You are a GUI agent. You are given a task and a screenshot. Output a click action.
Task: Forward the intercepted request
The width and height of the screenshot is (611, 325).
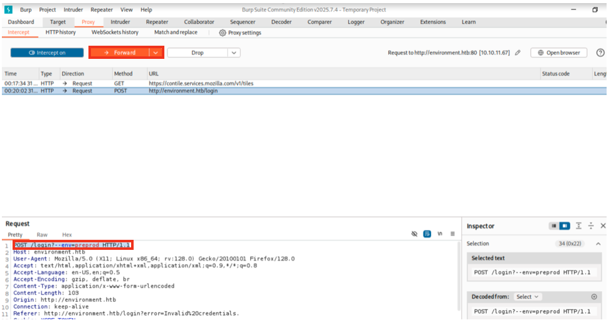120,53
